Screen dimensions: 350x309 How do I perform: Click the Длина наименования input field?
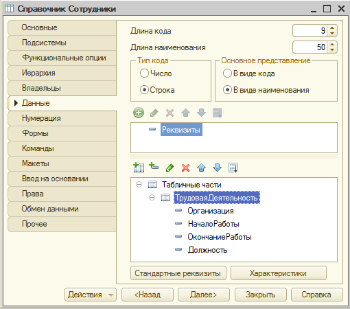pos(310,47)
